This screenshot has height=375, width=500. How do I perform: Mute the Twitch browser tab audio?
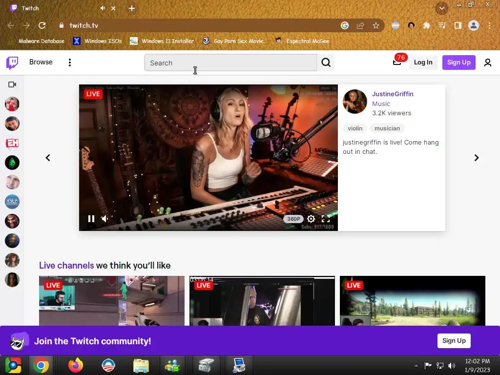(x=103, y=8)
